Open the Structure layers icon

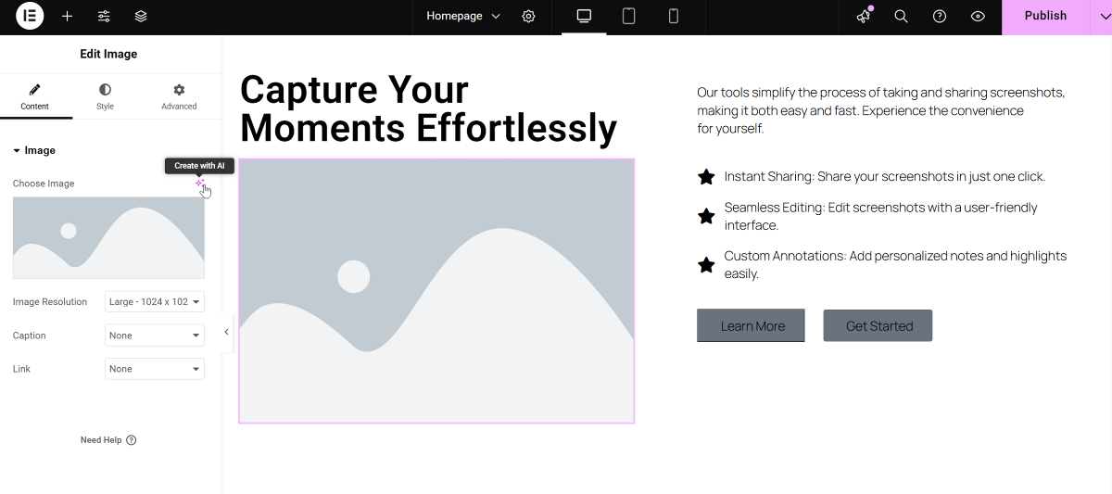141,17
